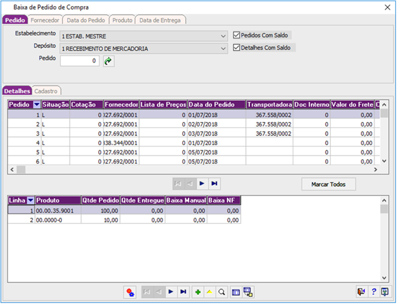Select product 00.0000-0 in items grid

point(58,220)
